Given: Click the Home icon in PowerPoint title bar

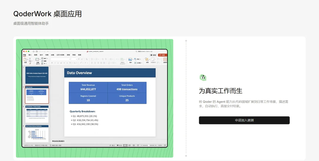Looking at the screenshot, I should [x=34, y=51].
